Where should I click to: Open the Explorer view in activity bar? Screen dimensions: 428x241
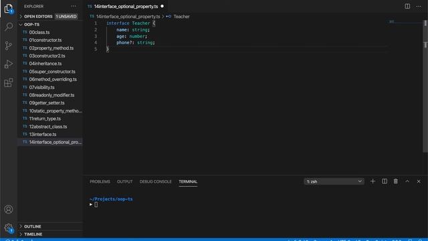tap(9, 9)
